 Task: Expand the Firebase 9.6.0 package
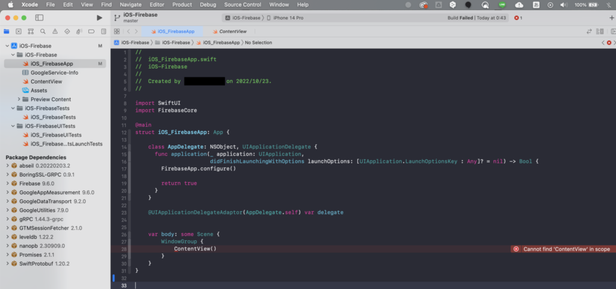pyautogui.click(x=7, y=183)
